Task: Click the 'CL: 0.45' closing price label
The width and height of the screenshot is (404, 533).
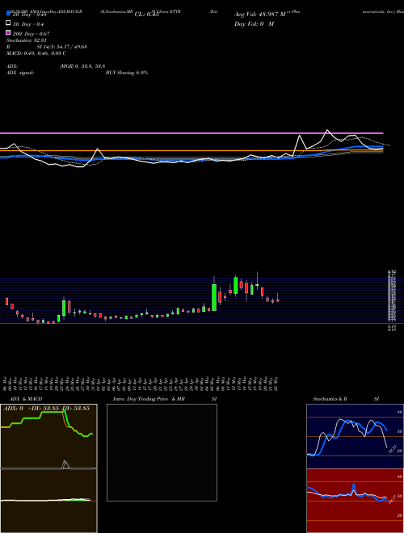Action: (x=147, y=15)
